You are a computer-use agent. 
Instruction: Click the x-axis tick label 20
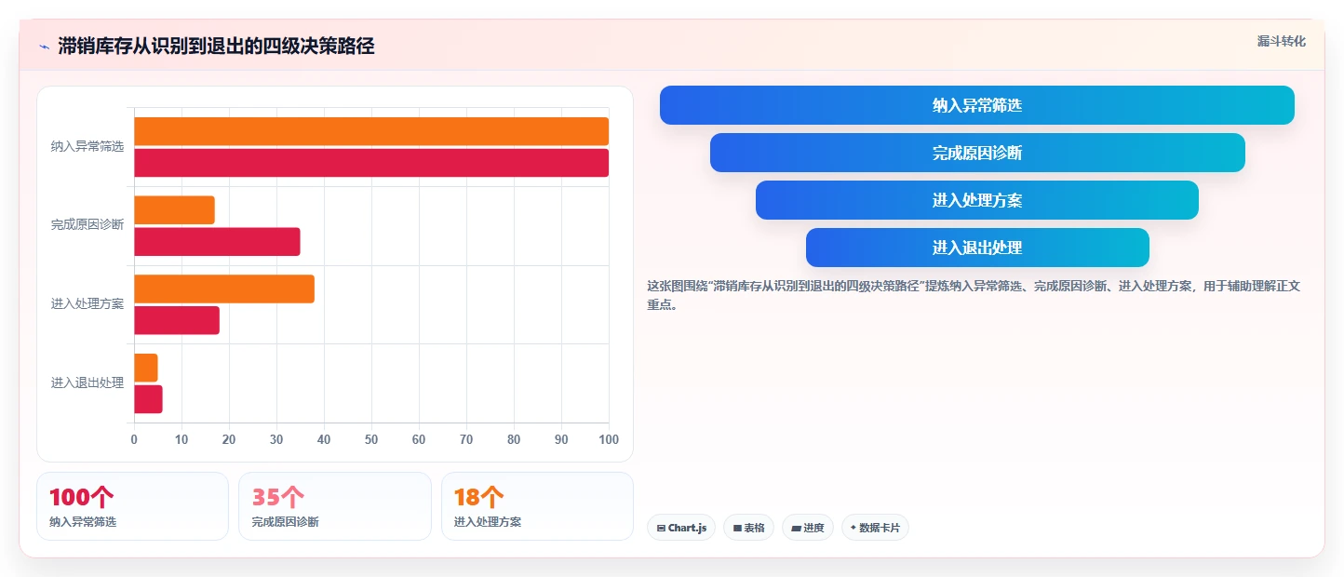tap(229, 439)
